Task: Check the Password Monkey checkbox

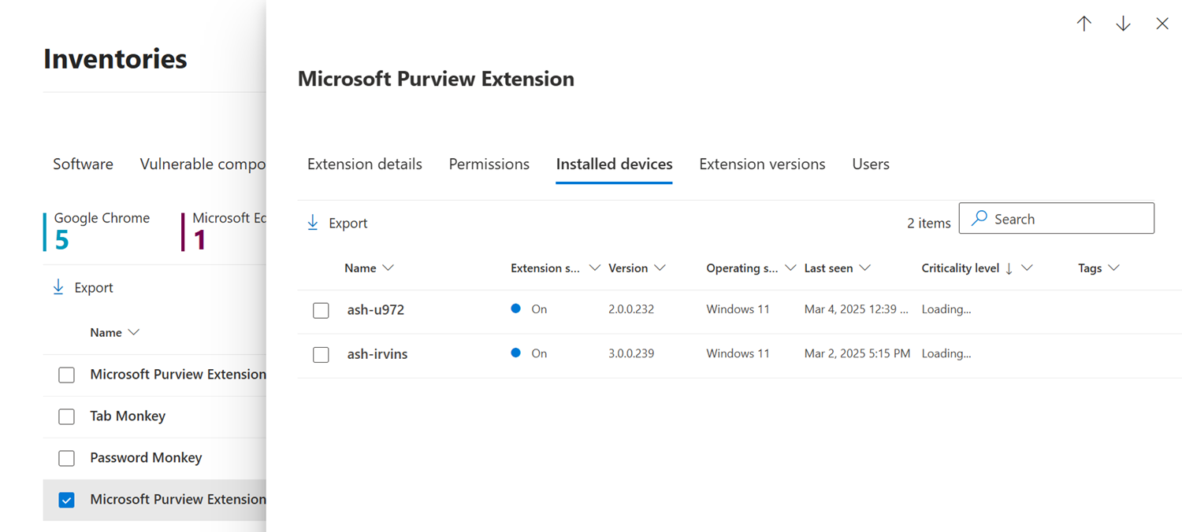Action: (66, 458)
